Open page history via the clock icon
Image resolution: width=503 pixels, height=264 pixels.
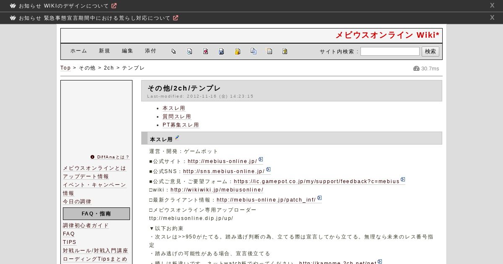(x=189, y=51)
